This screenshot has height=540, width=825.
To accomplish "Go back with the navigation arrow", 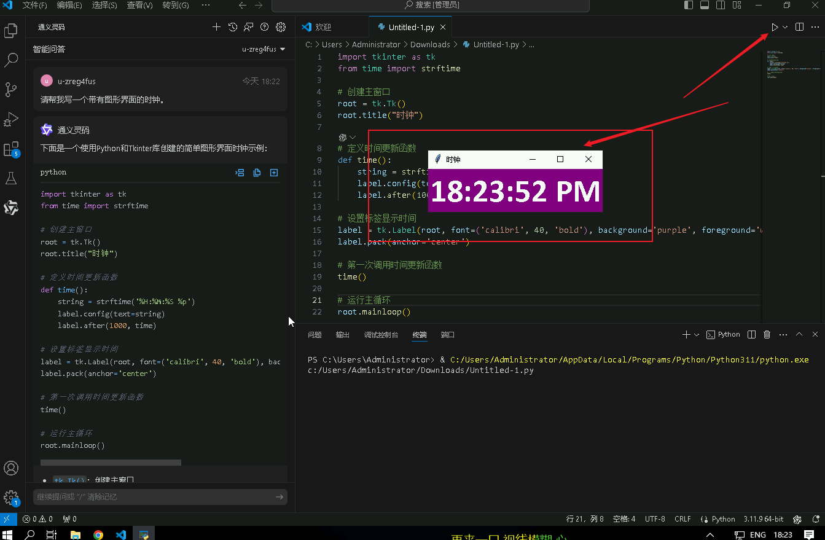I will (243, 5).
